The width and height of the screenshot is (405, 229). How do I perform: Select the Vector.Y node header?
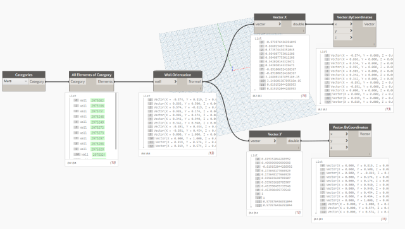tap(275, 134)
